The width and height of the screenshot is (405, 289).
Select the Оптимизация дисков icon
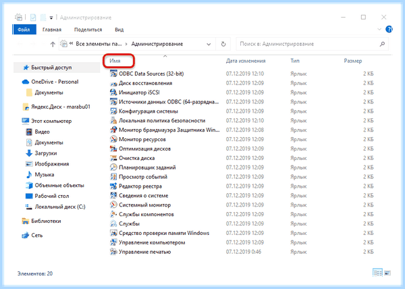(x=113, y=149)
